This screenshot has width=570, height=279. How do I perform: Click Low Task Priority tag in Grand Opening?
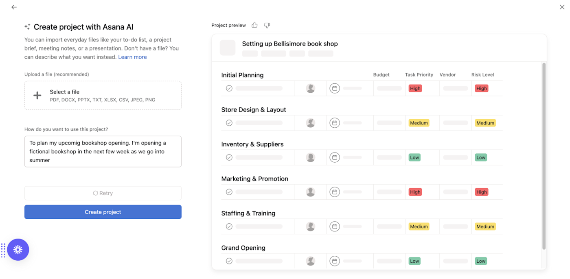[414, 261]
